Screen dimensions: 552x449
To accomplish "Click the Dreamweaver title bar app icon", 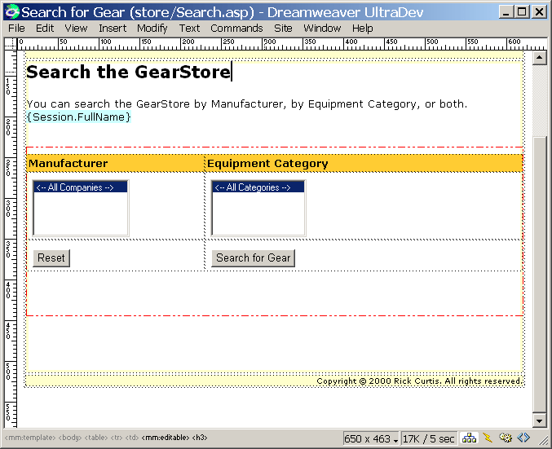I will click(11, 12).
